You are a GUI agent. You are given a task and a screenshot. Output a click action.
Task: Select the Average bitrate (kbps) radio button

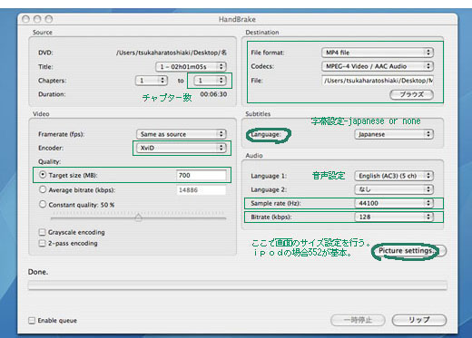(43, 189)
